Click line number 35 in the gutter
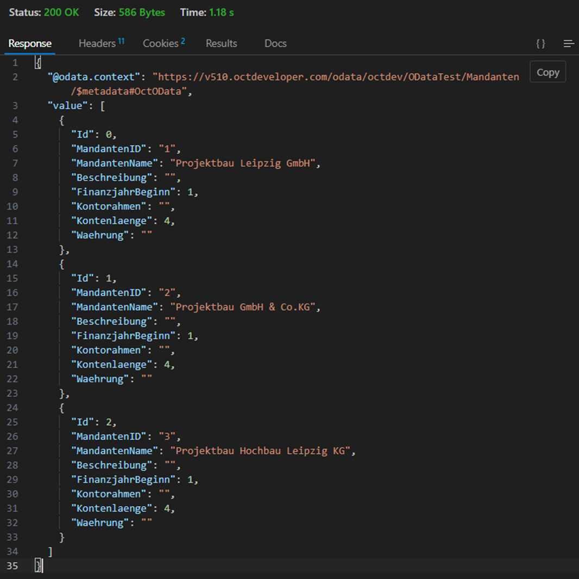The height and width of the screenshot is (579, 579). 12,566
